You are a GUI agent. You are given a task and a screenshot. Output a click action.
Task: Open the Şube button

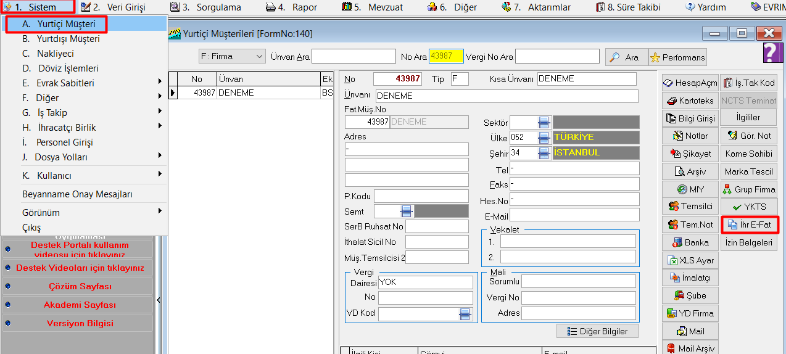[x=690, y=295]
